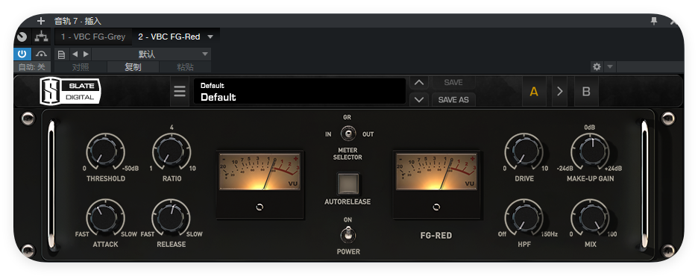The height and width of the screenshot is (276, 698).
Task: Open the preset file menu icon
Action: pos(61,54)
